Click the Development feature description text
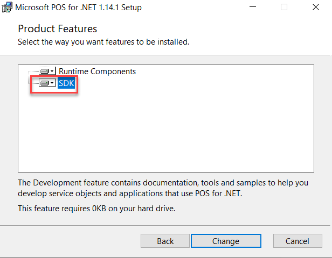The image size is (332, 258). point(162,187)
